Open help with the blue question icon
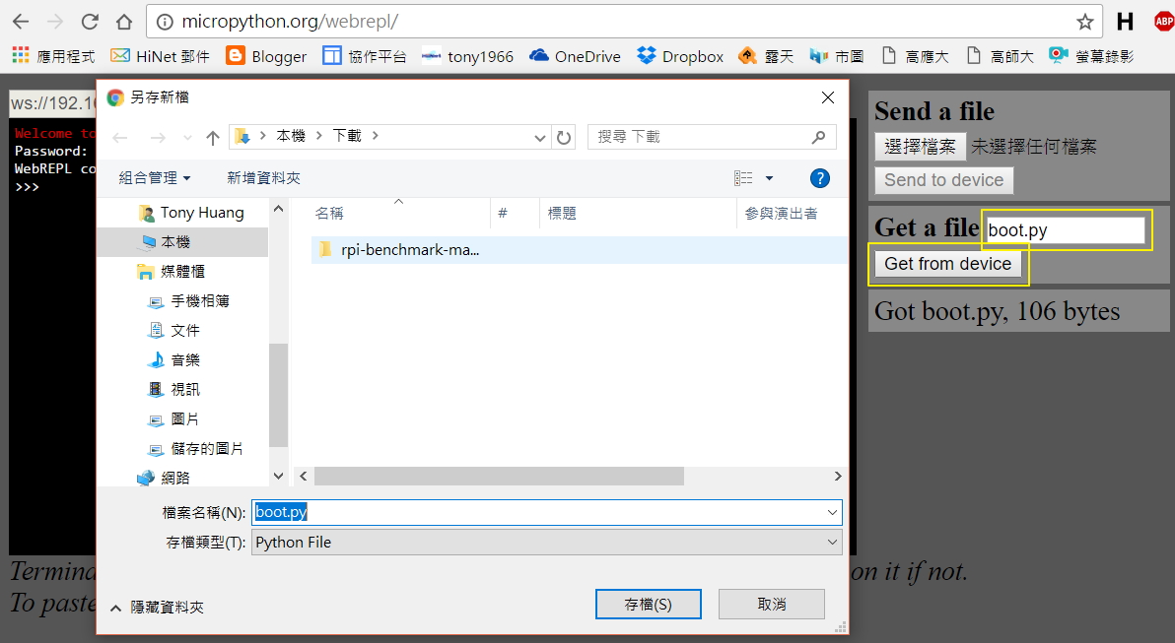1175x643 pixels. tap(820, 178)
